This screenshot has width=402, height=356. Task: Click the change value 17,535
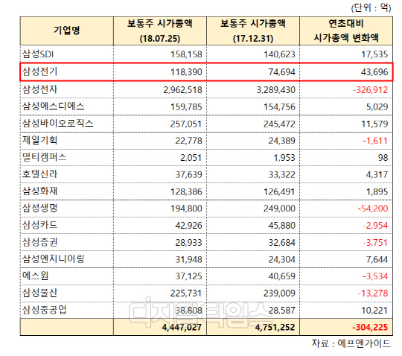pyautogui.click(x=374, y=54)
